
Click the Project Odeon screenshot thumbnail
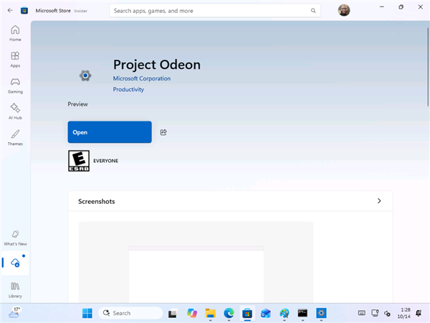coord(196,262)
